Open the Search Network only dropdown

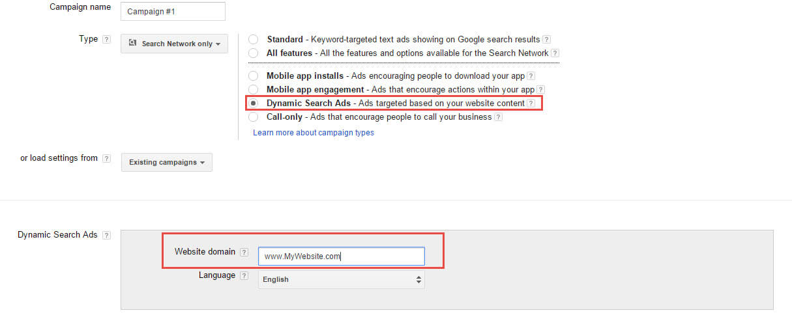coord(174,44)
